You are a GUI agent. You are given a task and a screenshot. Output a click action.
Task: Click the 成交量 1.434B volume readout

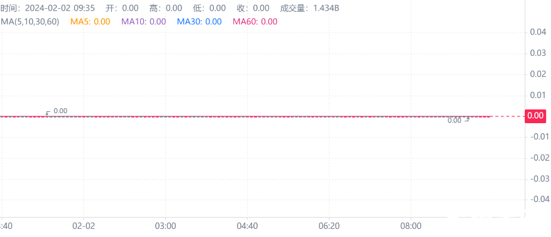(x=310, y=8)
